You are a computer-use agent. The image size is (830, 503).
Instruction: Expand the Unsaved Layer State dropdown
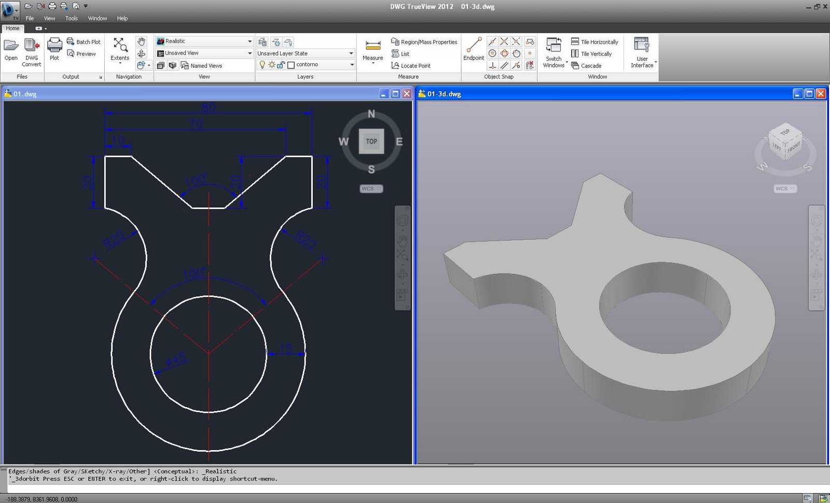[x=350, y=53]
